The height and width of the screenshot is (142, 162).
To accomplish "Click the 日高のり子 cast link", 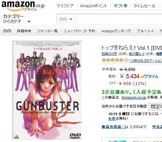I will pyautogui.click(x=109, y=54).
